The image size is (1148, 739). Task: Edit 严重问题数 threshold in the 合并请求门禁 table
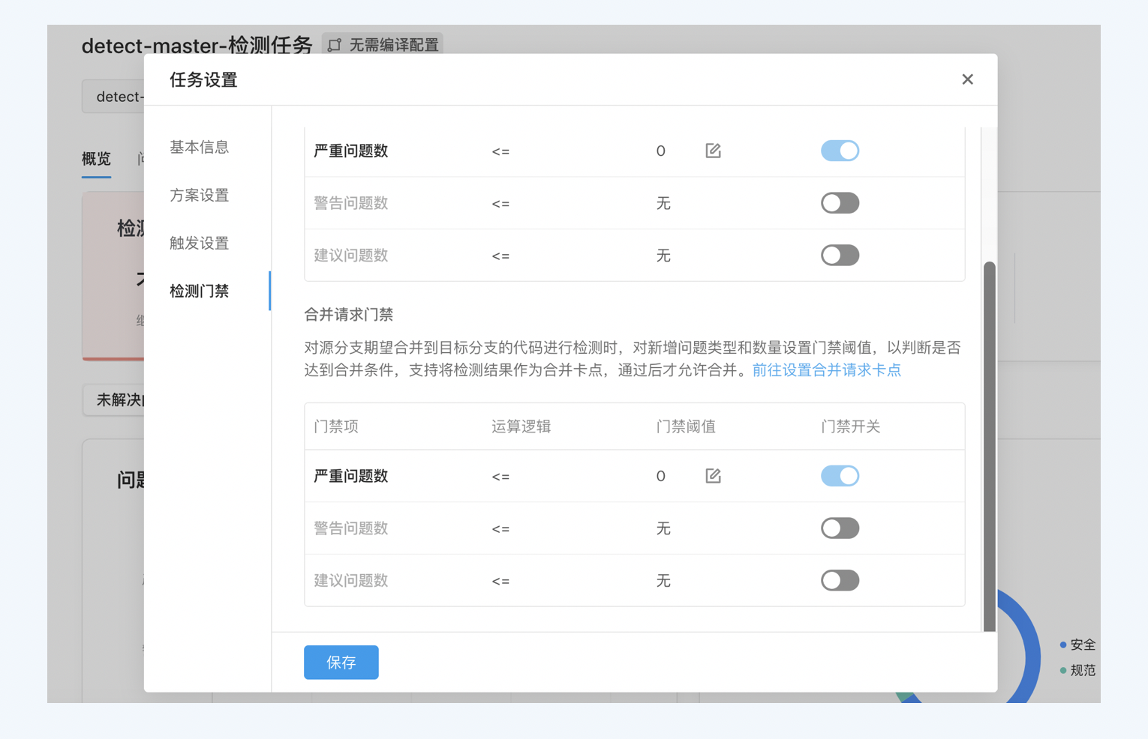tap(713, 476)
